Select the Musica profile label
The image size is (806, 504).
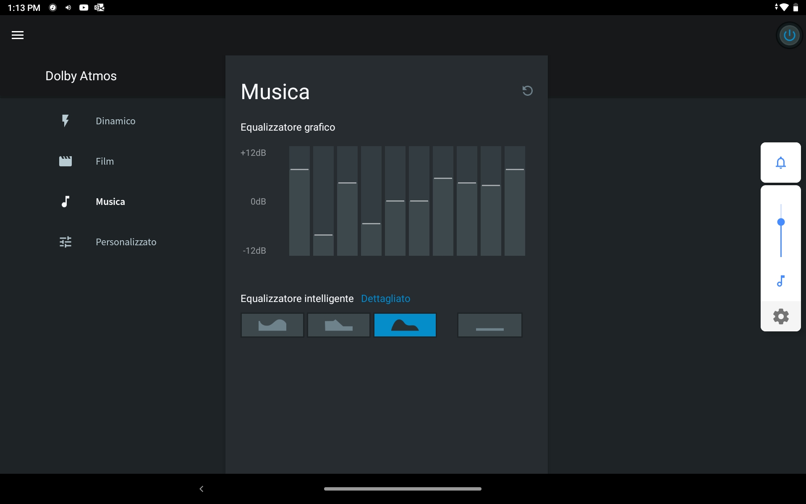click(110, 202)
